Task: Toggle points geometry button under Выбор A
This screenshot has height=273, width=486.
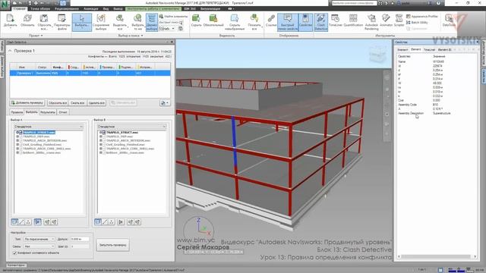Action: pyautogui.click(x=28, y=222)
